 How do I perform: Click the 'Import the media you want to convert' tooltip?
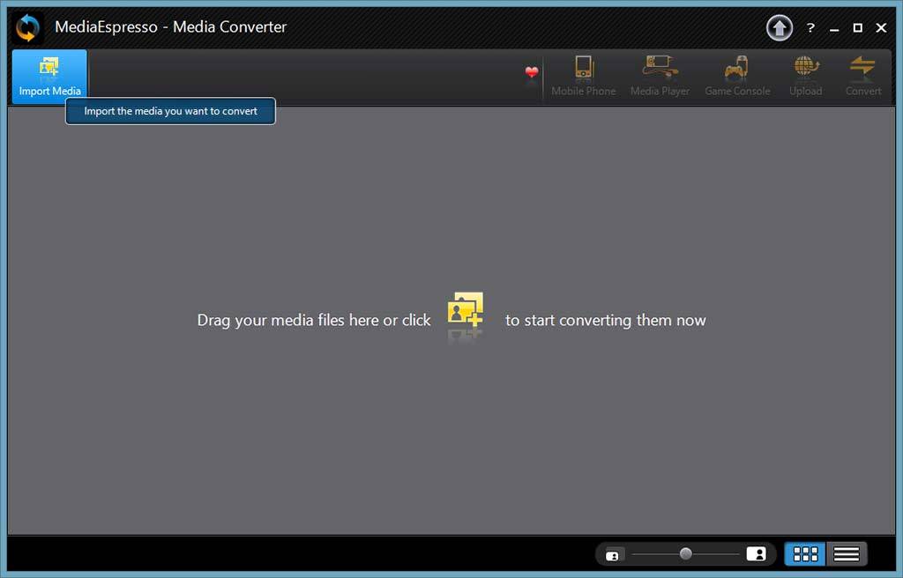point(170,111)
